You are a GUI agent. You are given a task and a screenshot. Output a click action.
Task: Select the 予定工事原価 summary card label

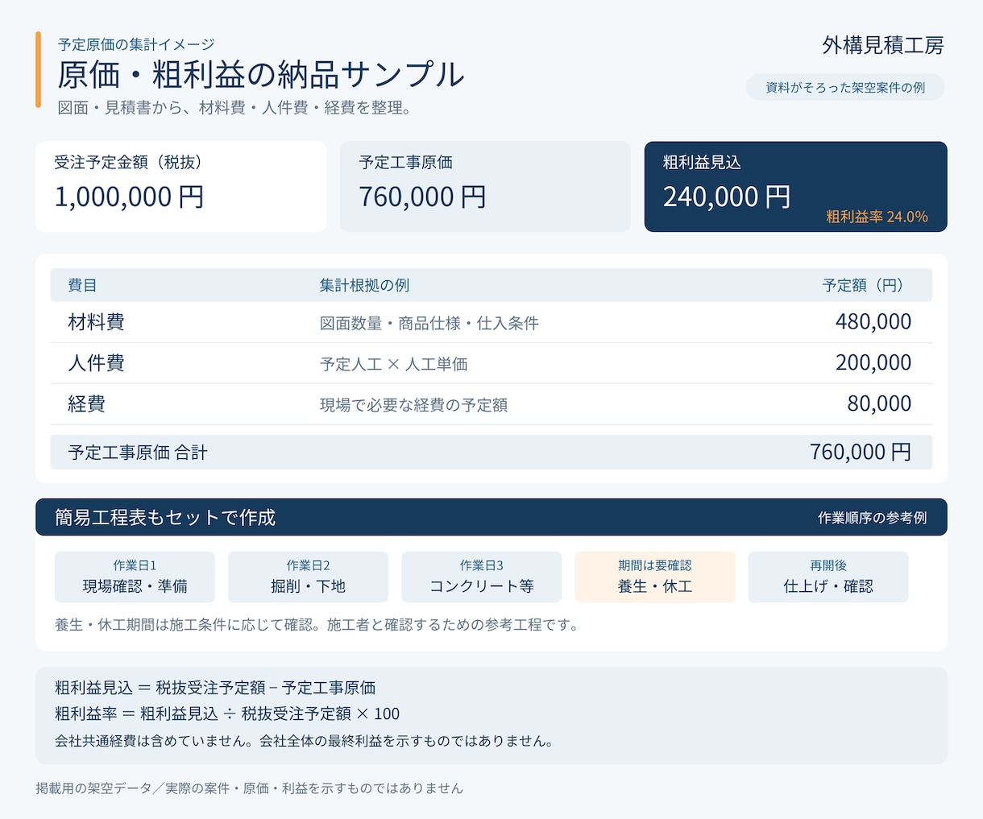pyautogui.click(x=405, y=162)
